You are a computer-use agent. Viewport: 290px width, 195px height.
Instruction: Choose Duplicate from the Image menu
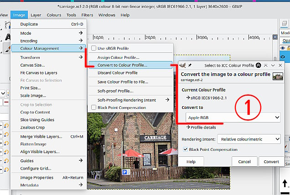click(x=49, y=24)
